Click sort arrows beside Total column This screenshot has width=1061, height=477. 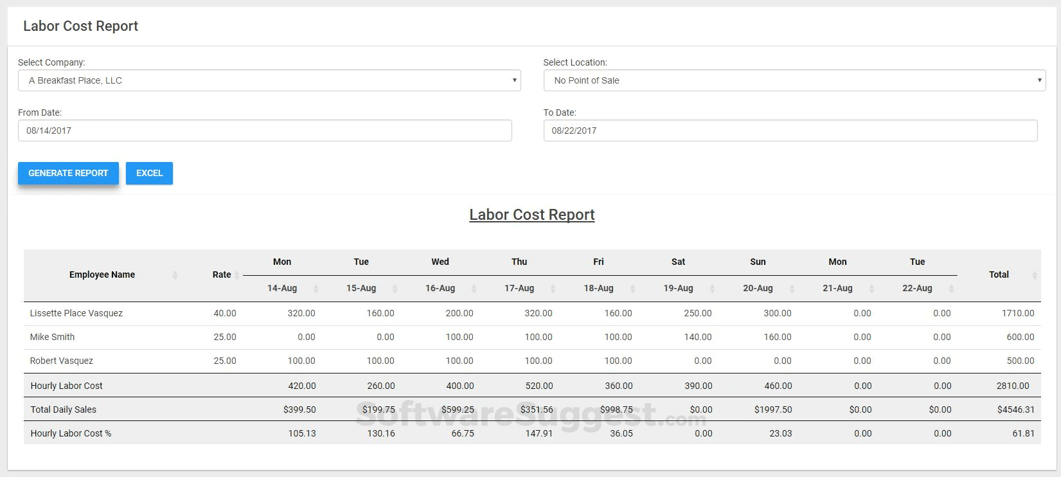click(1035, 275)
